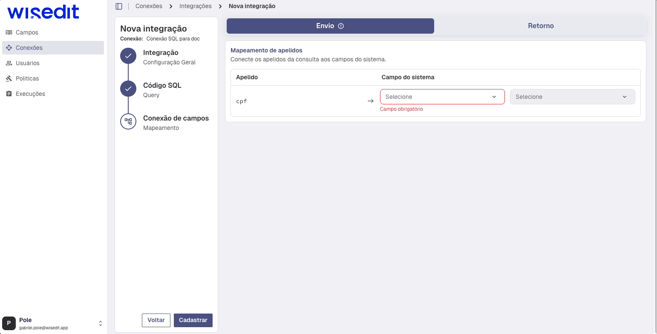Screen dimensions: 657x334
Task: Click the WisEdit logo
Action: tap(43, 12)
